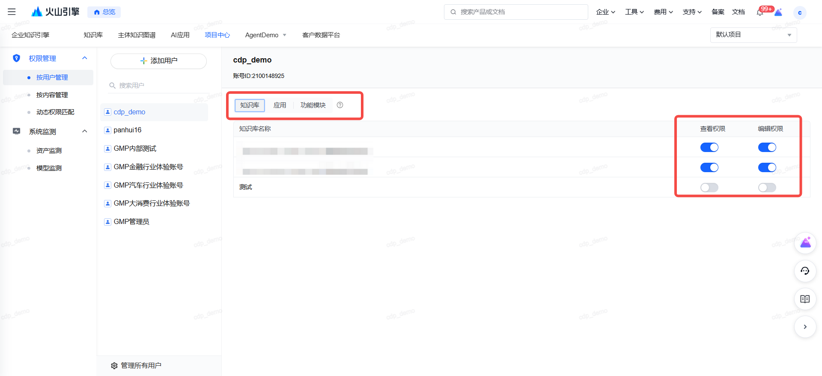Open the AgentDemo dropdown menu

(x=265, y=35)
